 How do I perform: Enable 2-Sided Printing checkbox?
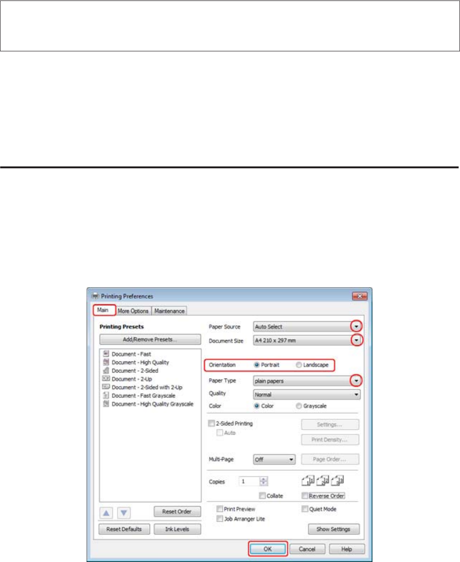[x=212, y=423]
